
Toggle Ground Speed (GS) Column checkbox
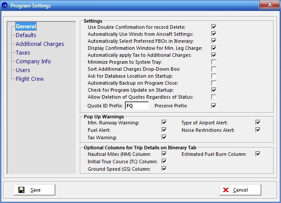click(x=164, y=169)
